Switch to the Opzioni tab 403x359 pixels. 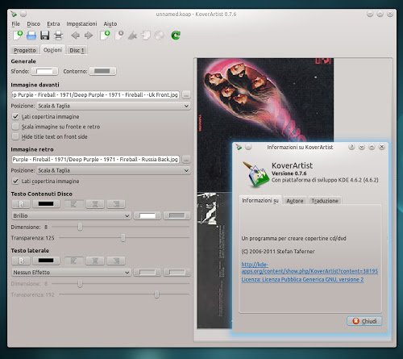pos(52,50)
